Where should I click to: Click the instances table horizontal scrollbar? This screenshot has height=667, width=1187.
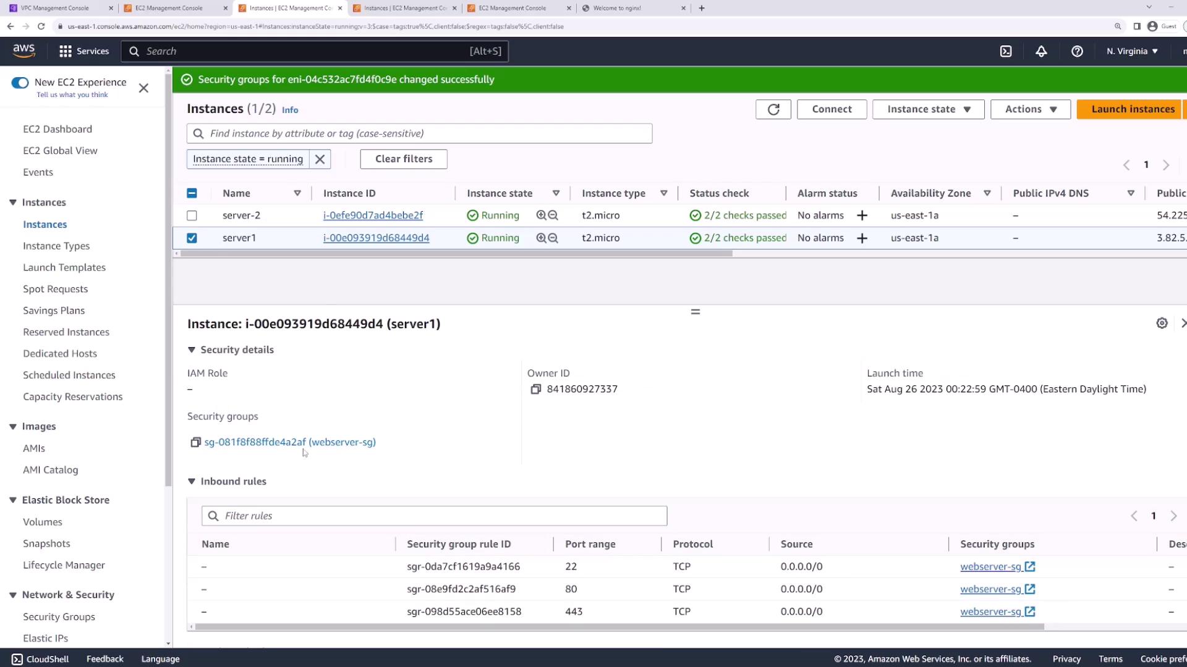(454, 253)
